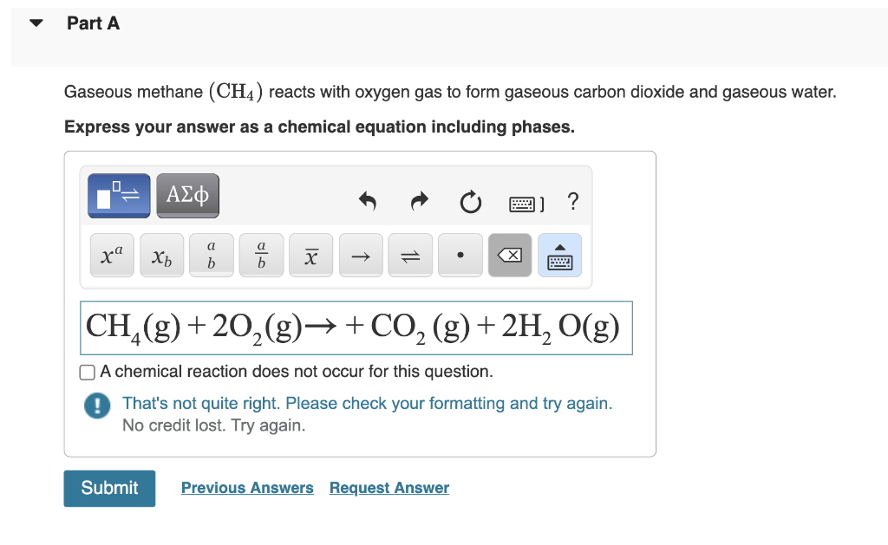This screenshot has width=888, height=545.
Task: Switch to the Greek symbols tab
Action: [187, 196]
